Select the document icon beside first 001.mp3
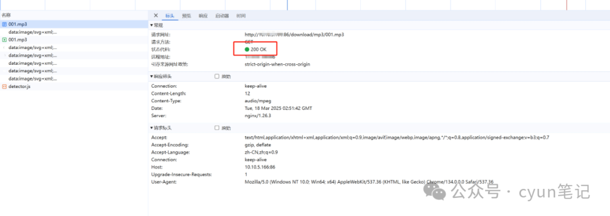The width and height of the screenshot is (610, 216). (5, 24)
